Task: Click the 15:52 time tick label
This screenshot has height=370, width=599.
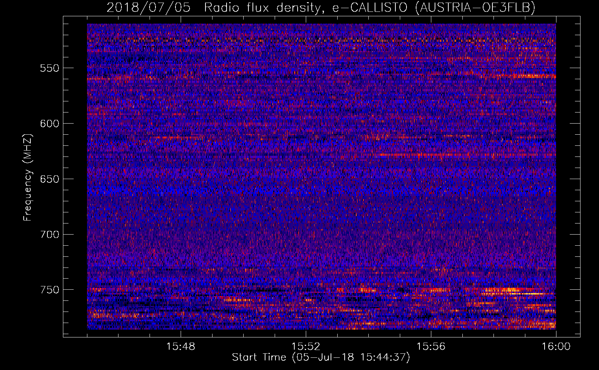Action: coord(306,347)
